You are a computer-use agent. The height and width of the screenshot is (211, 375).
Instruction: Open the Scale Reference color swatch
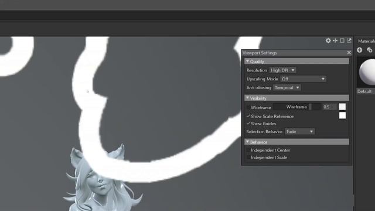coord(342,115)
